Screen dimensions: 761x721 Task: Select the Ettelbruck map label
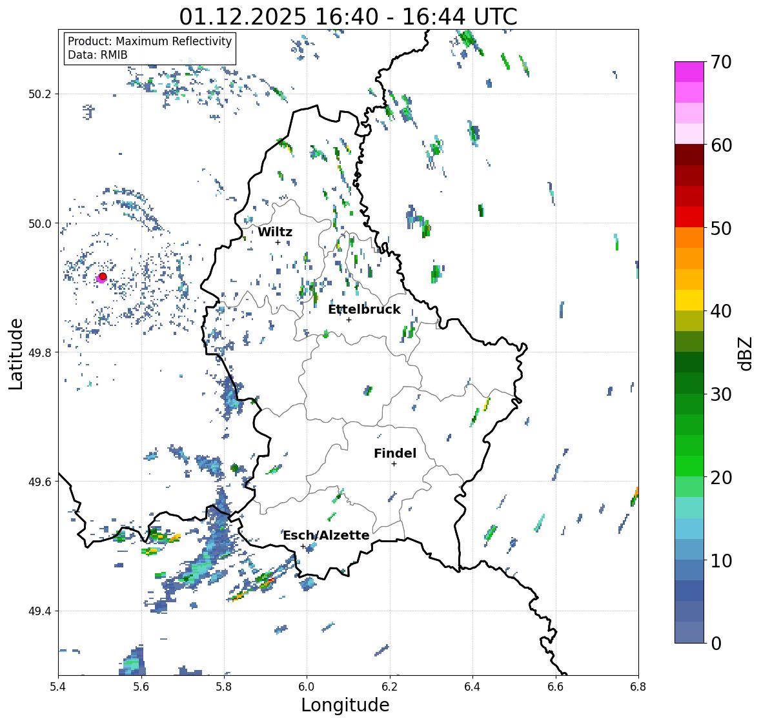pos(364,309)
